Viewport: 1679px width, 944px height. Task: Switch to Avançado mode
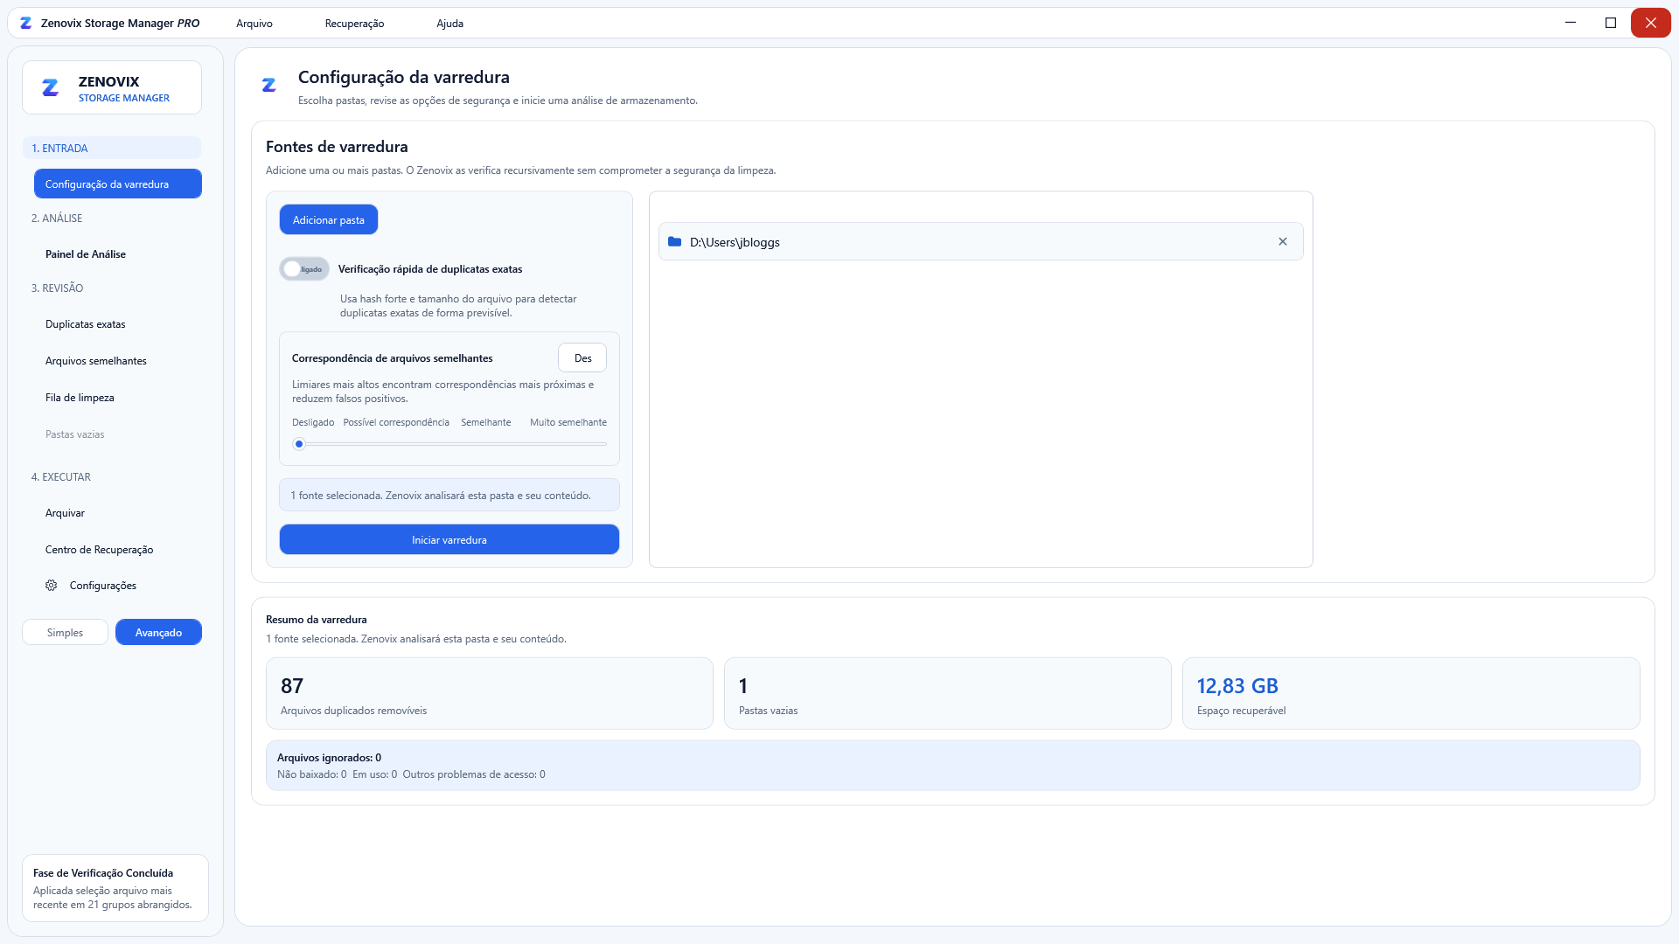(x=158, y=633)
